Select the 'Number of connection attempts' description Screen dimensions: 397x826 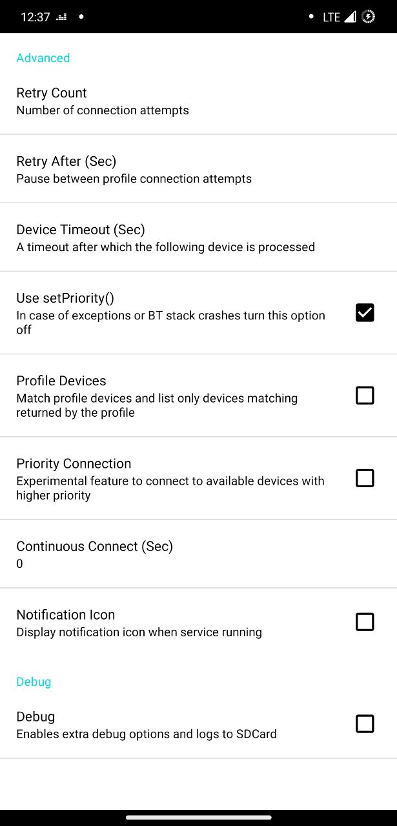coord(103,110)
